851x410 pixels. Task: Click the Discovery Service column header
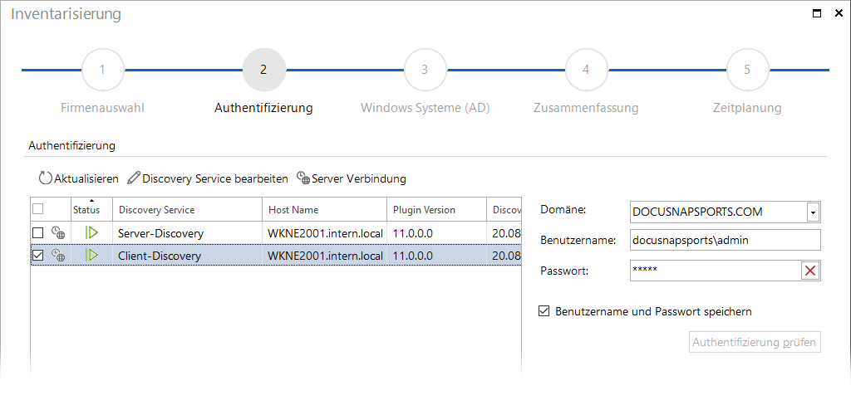[x=188, y=209]
